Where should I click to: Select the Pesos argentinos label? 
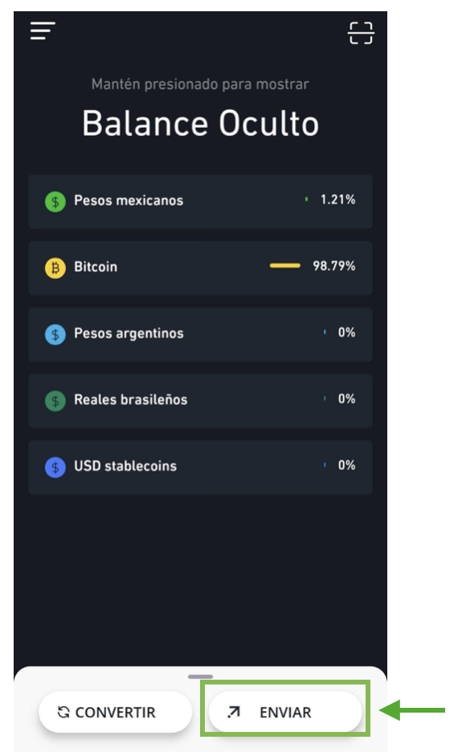(129, 333)
